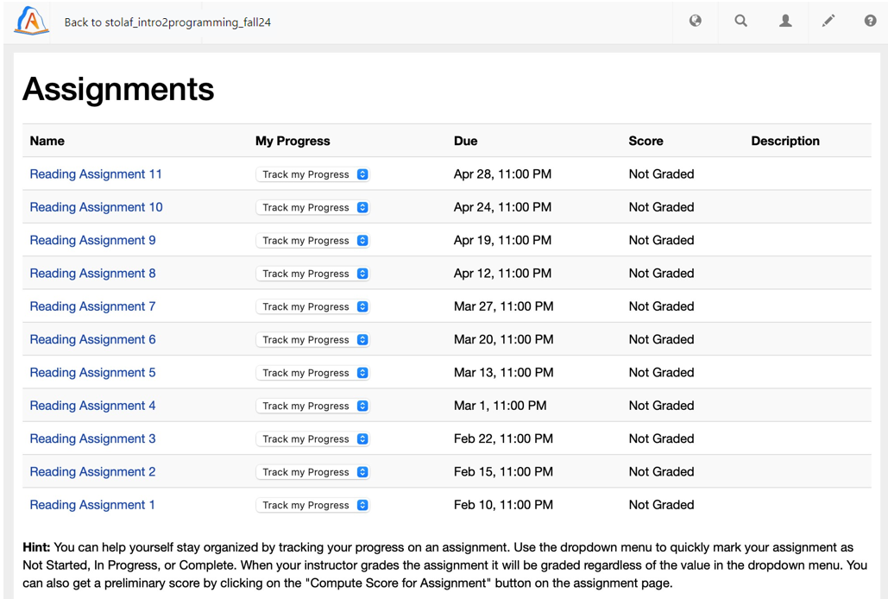
Task: Open Reading Assignment 11 link
Action: [96, 174]
